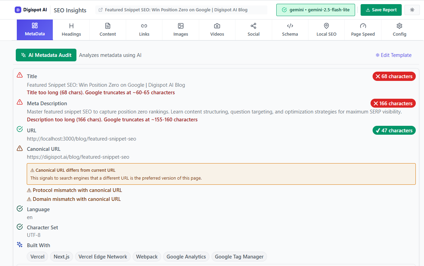Screen dimensions: 424x266
Task: Click the Title warning triangle icon
Action: [x=20, y=75]
